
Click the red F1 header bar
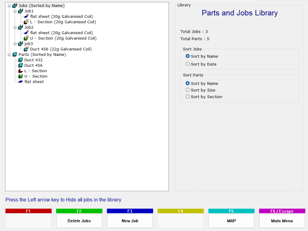(x=28, y=210)
